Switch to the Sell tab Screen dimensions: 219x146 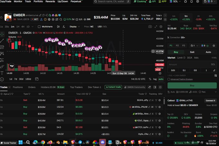tap(192, 52)
